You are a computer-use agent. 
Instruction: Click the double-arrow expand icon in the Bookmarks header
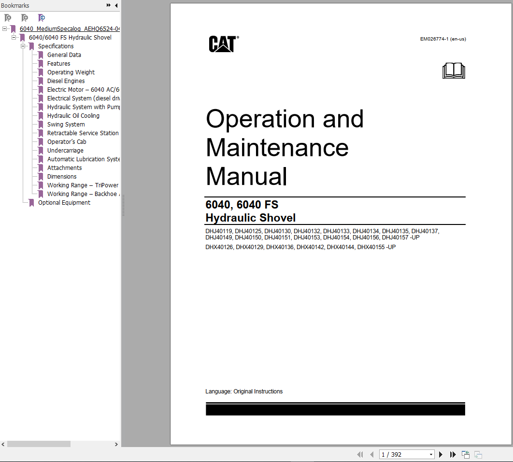(108, 5)
